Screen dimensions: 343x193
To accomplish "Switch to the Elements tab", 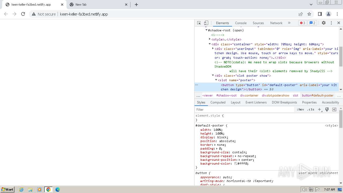I will coord(222,23).
